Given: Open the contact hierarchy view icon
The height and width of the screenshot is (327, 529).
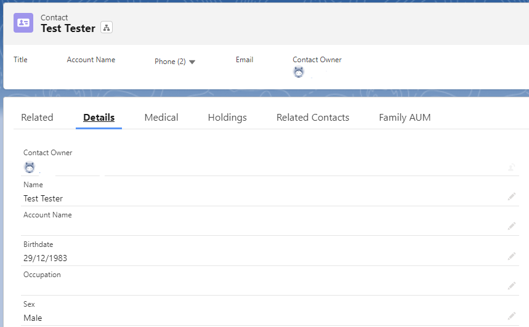Looking at the screenshot, I should (x=107, y=28).
